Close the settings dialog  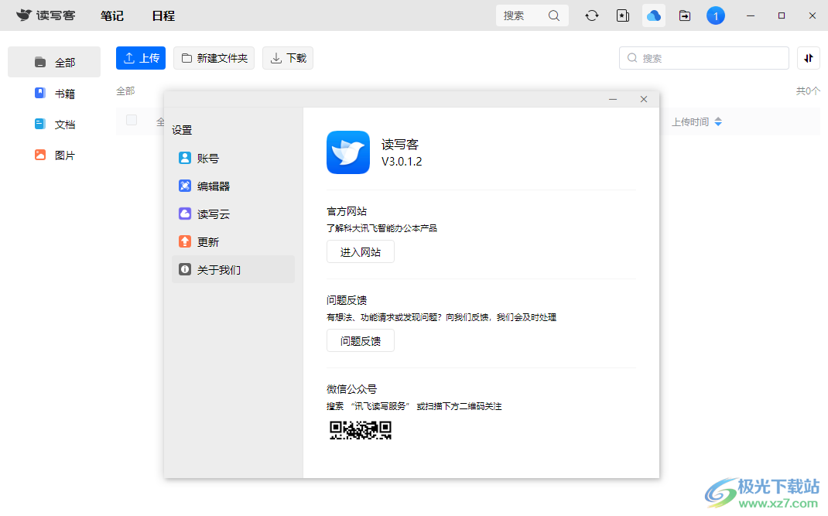pyautogui.click(x=643, y=99)
